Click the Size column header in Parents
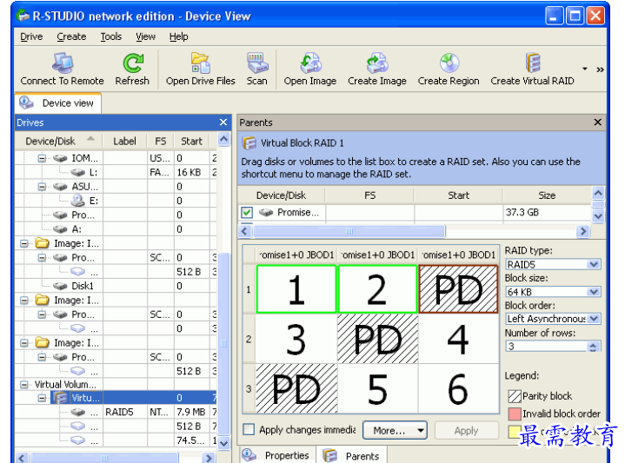The width and height of the screenshot is (625, 463). click(x=547, y=195)
